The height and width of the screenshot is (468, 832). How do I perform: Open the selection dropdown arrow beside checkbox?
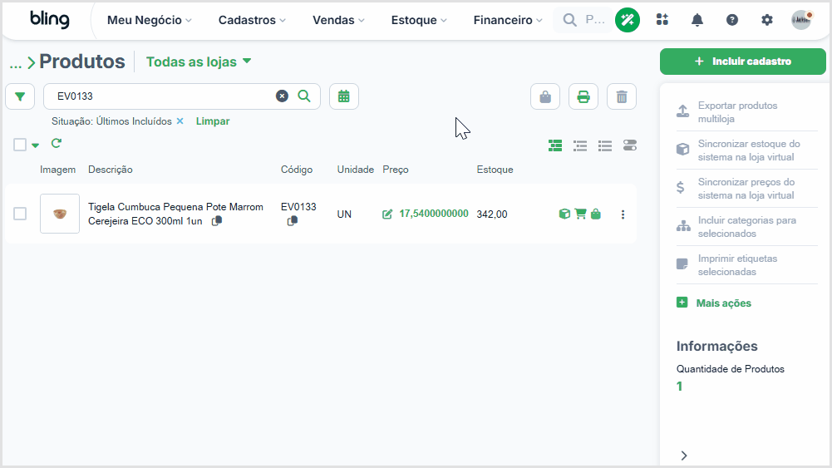(x=35, y=145)
